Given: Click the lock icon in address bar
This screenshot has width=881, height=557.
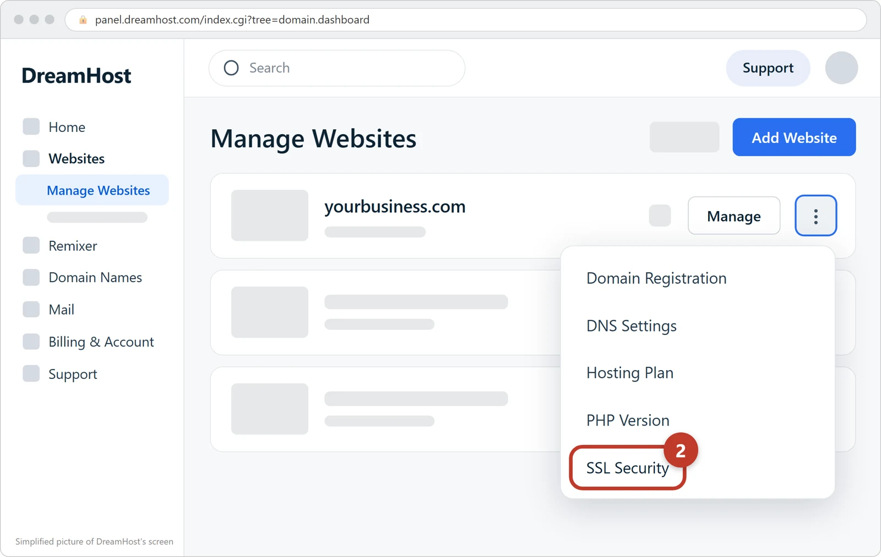Looking at the screenshot, I should click(83, 20).
